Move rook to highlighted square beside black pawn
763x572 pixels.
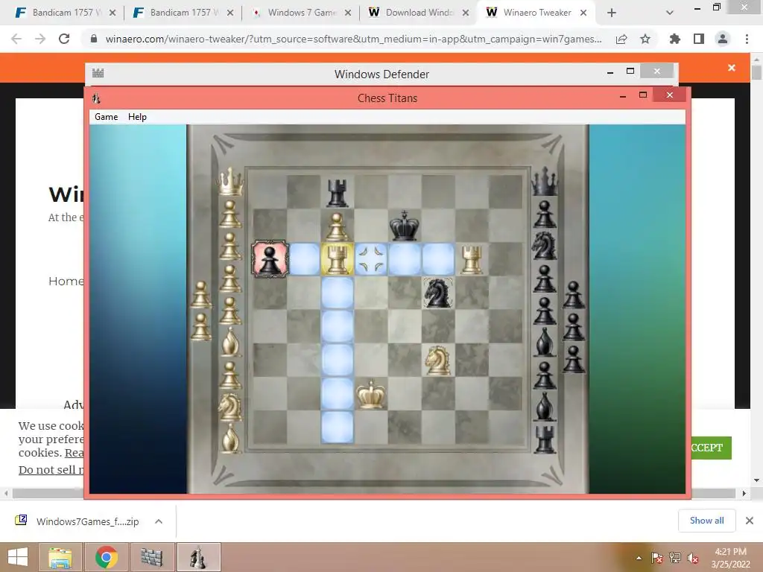coord(304,259)
